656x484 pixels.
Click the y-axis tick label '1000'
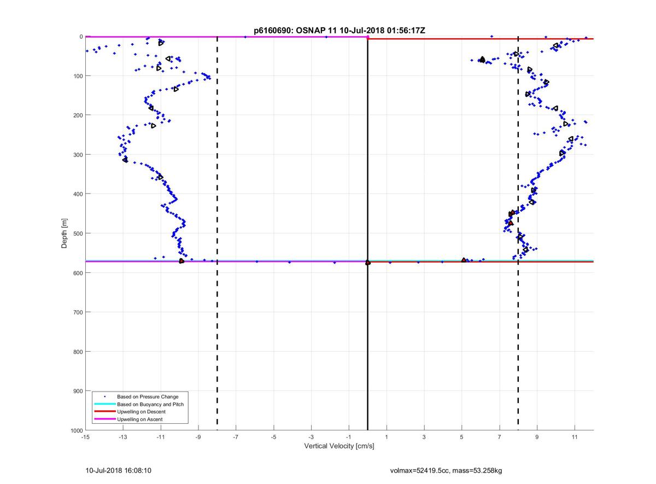76,430
